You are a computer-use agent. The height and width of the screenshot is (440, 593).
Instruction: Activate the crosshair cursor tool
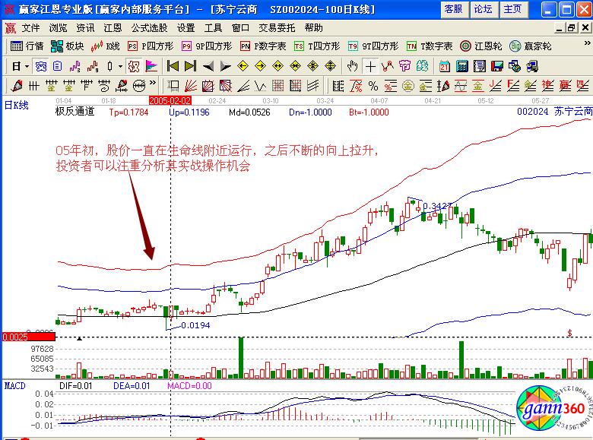click(x=371, y=66)
